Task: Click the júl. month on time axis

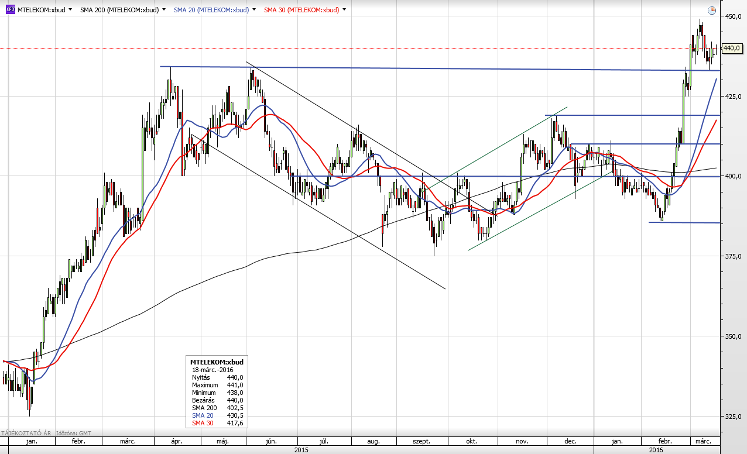Action: [325, 441]
